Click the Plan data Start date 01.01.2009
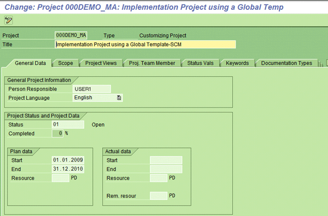 [68, 160]
